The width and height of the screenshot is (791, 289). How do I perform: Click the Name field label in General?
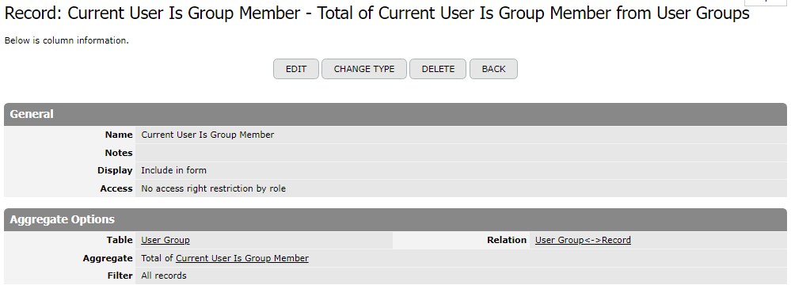(119, 135)
